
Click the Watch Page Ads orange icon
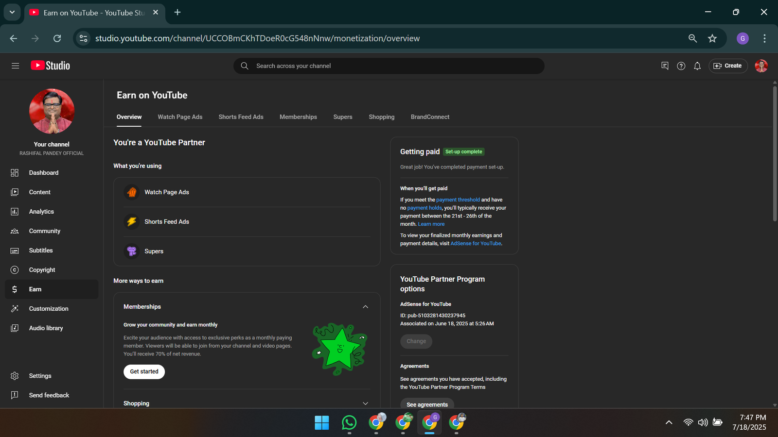click(131, 192)
